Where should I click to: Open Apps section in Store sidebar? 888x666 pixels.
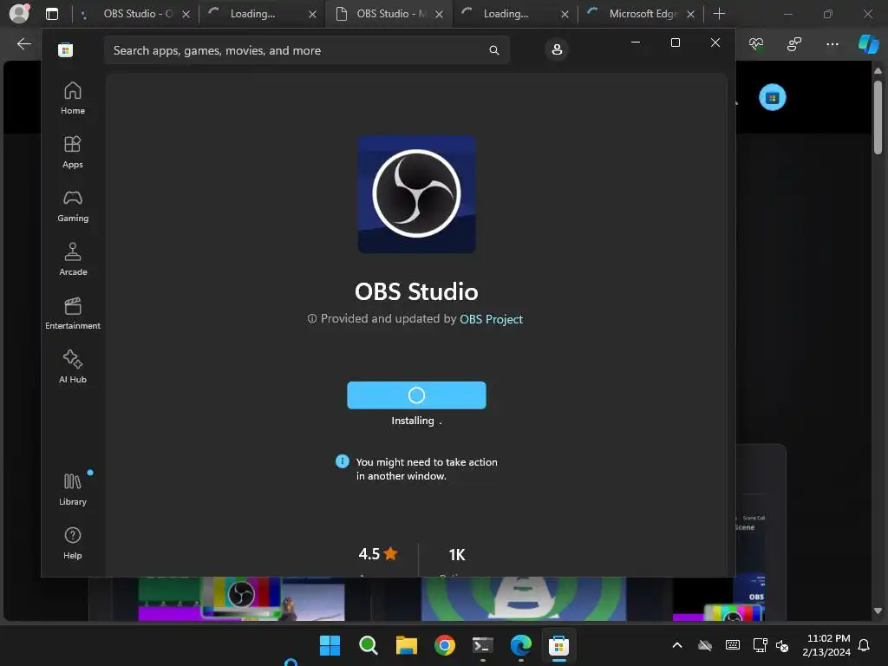tap(73, 152)
